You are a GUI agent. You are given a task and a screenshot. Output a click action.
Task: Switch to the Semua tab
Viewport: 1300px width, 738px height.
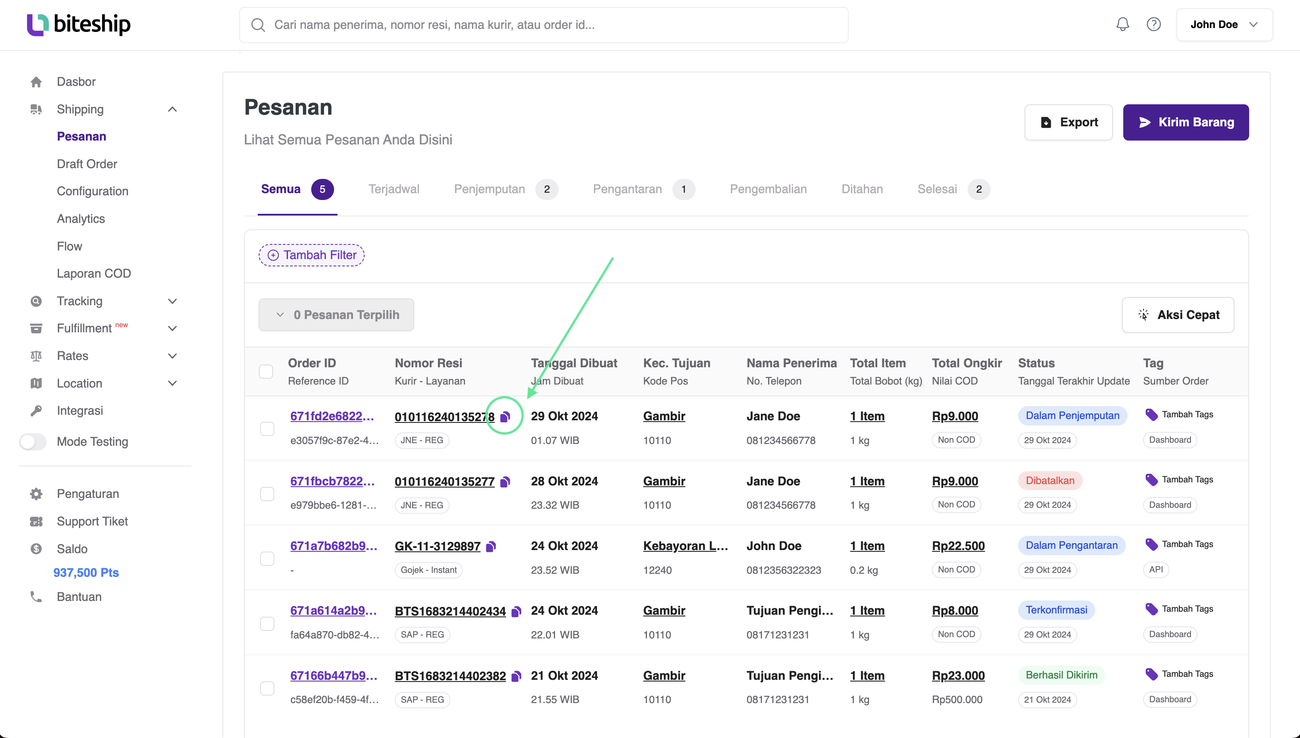point(297,189)
